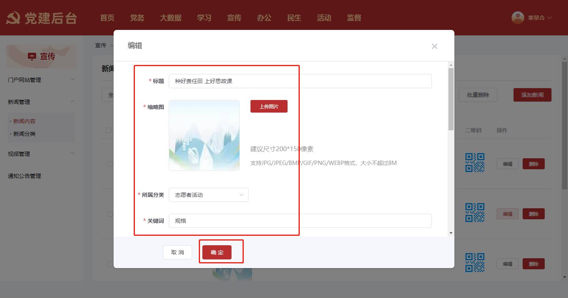Go to the 监督 navigation tab
568x298 pixels.
pyautogui.click(x=354, y=18)
